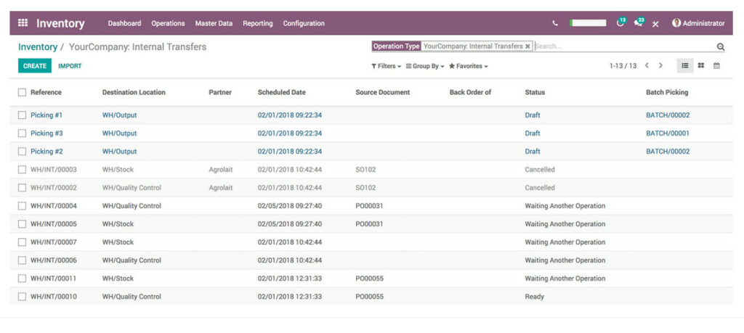
Task: Expand the Favorites dropdown
Action: coord(469,66)
